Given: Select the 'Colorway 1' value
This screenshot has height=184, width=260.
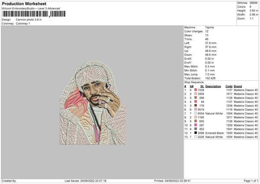Looking at the screenshot, I should (x=23, y=23).
